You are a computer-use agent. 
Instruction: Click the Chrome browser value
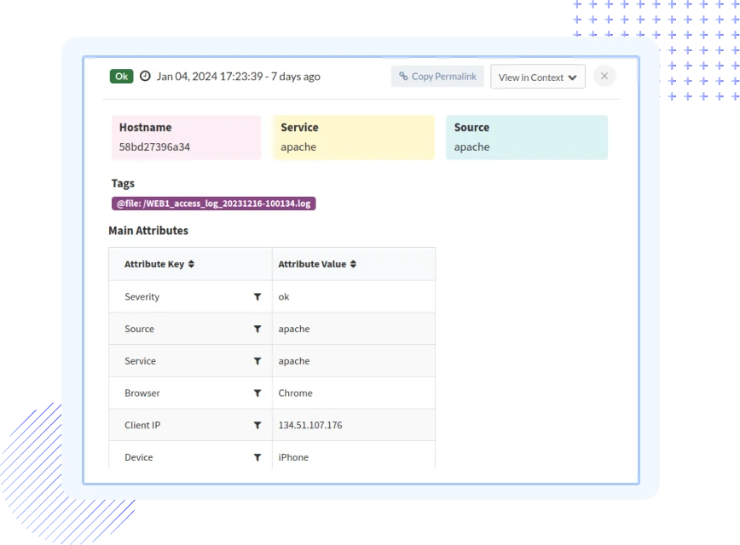tap(296, 393)
